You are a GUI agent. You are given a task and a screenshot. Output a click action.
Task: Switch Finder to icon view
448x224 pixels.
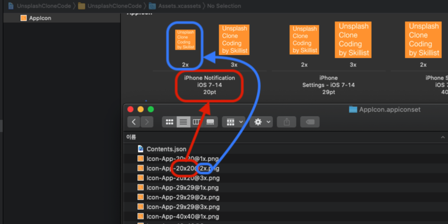tap(169, 122)
